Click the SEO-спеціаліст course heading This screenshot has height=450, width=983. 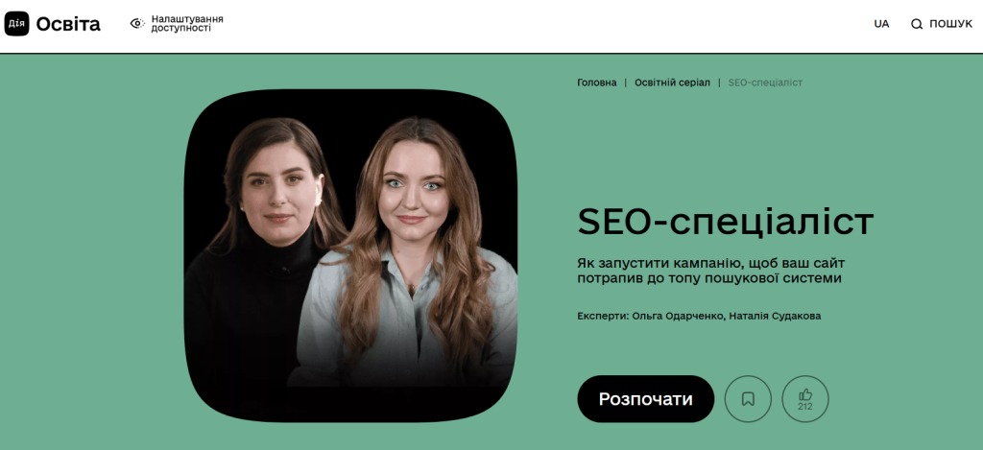726,222
